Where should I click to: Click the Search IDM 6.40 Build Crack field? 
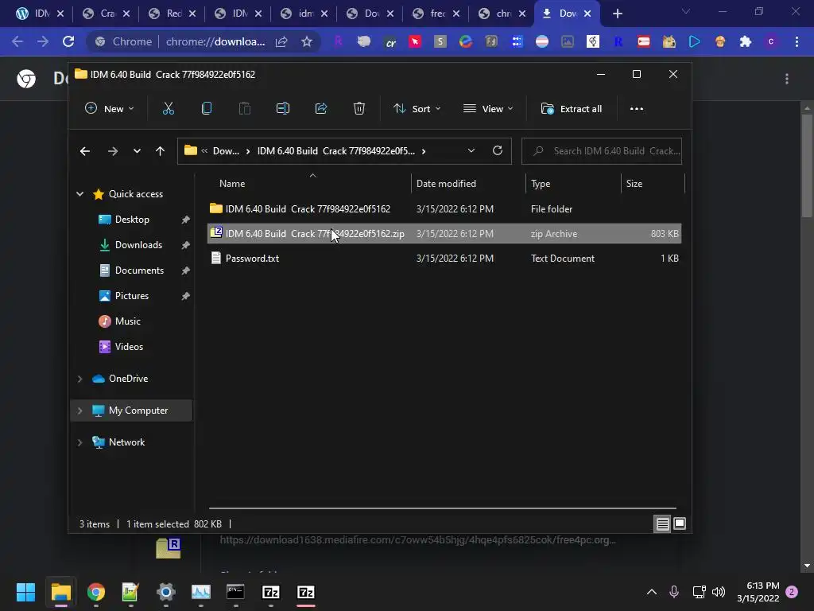(602, 150)
